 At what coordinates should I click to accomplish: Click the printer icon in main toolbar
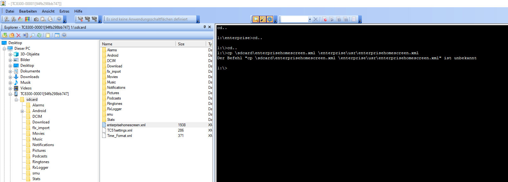pos(50,19)
